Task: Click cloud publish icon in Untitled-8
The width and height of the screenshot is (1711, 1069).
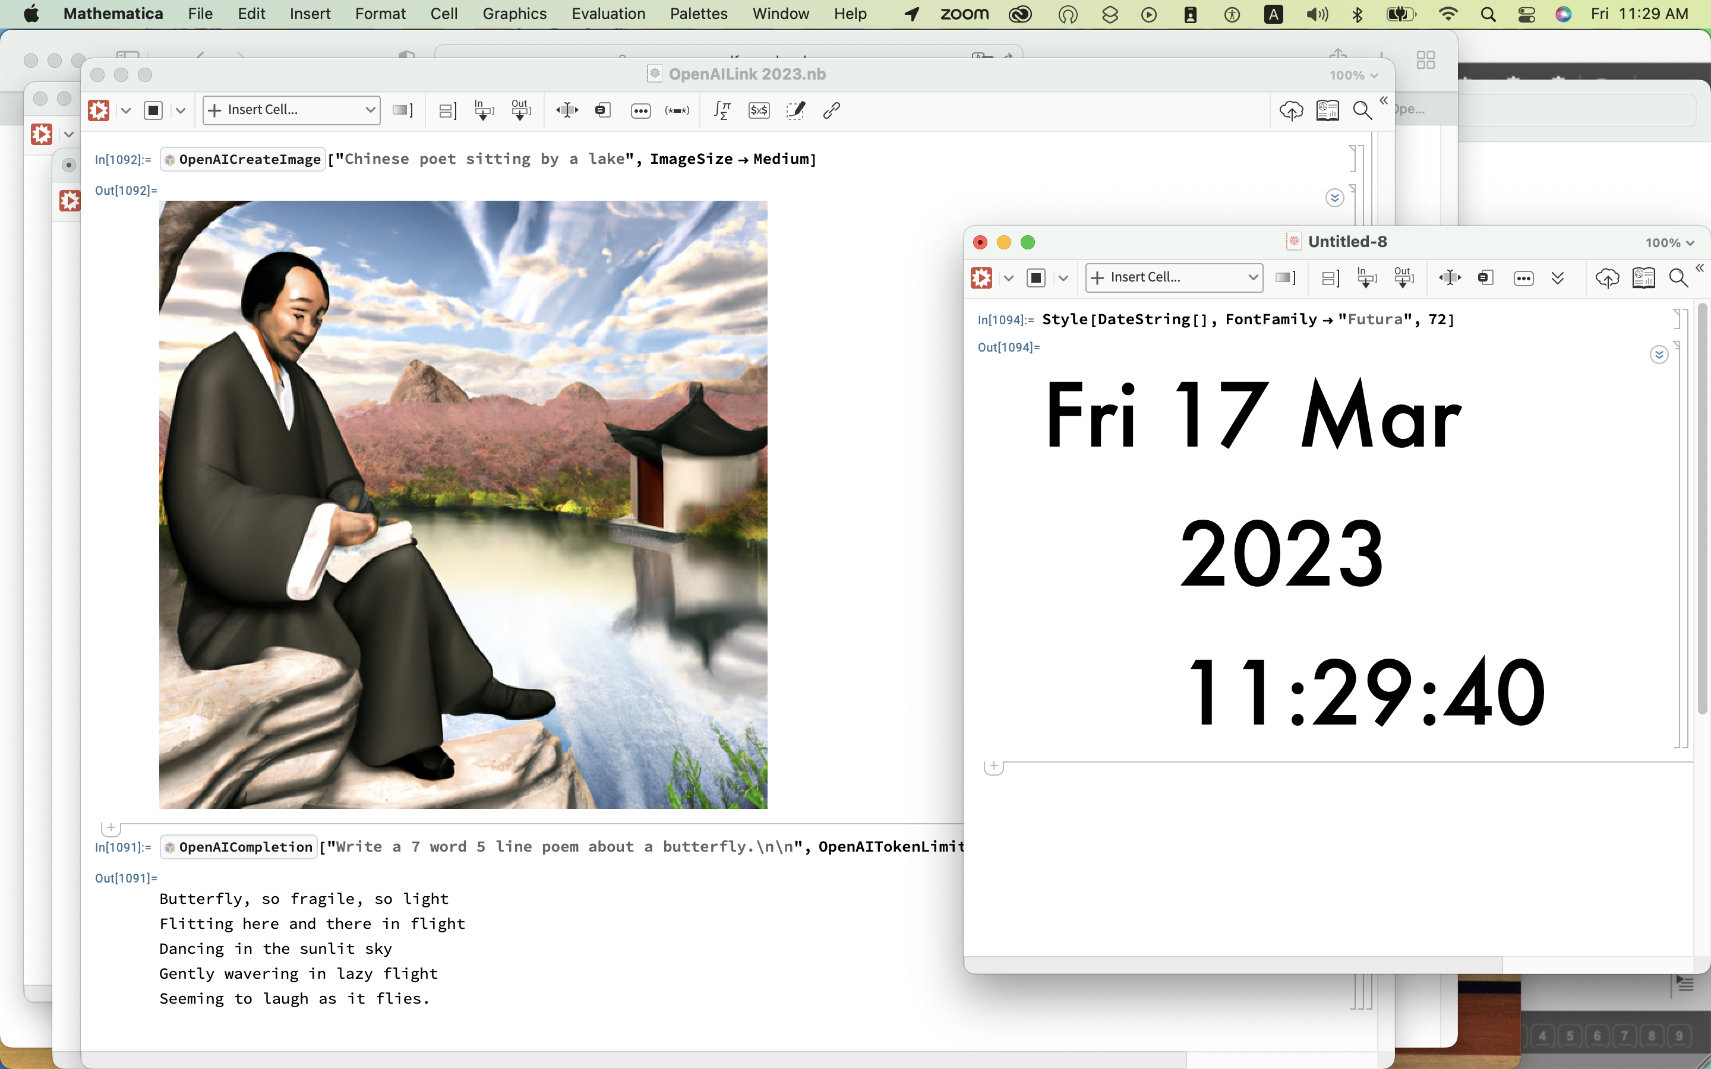Action: [x=1607, y=279]
